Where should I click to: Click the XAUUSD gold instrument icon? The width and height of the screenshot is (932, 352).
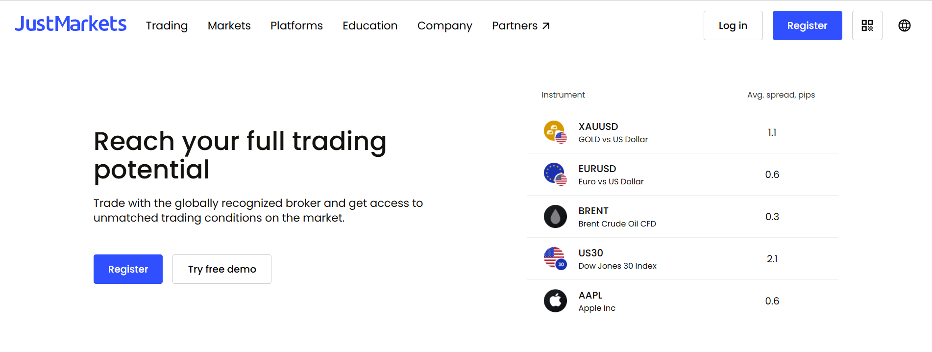point(555,132)
